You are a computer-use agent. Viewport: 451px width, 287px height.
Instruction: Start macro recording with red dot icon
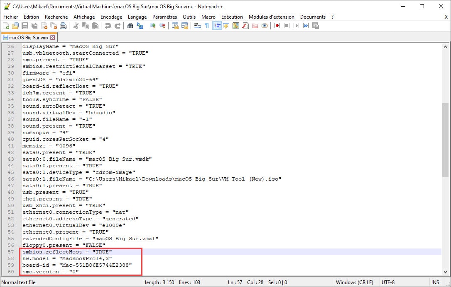pos(277,26)
